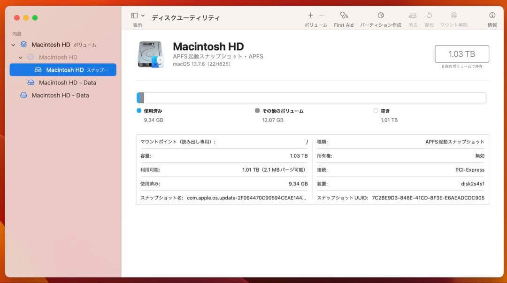This screenshot has height=283, width=507.
Task: Click the その他のボリューム legend indicator
Action: 257,111
